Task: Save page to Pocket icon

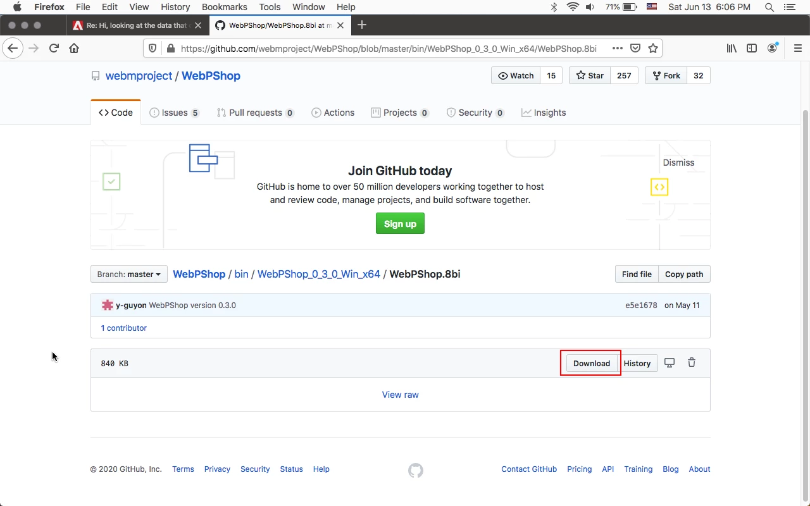Action: [x=635, y=48]
